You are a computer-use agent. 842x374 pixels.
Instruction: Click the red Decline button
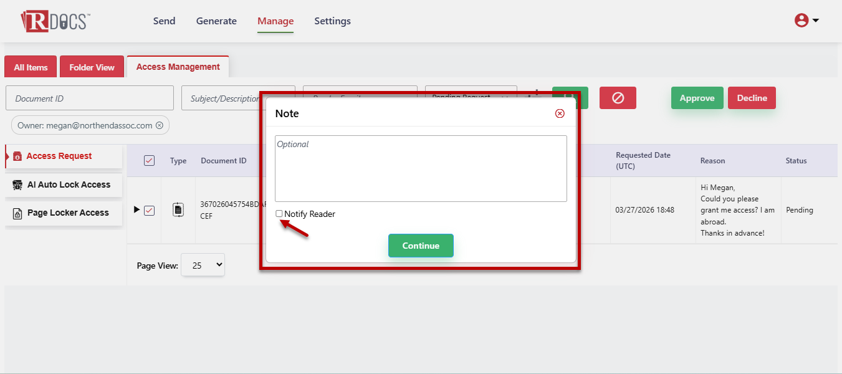[752, 98]
